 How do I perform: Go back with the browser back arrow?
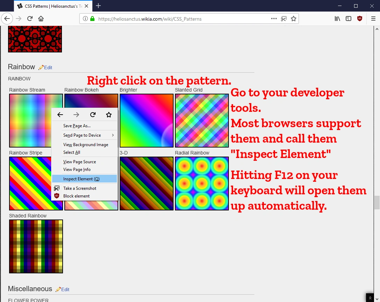click(x=7, y=19)
